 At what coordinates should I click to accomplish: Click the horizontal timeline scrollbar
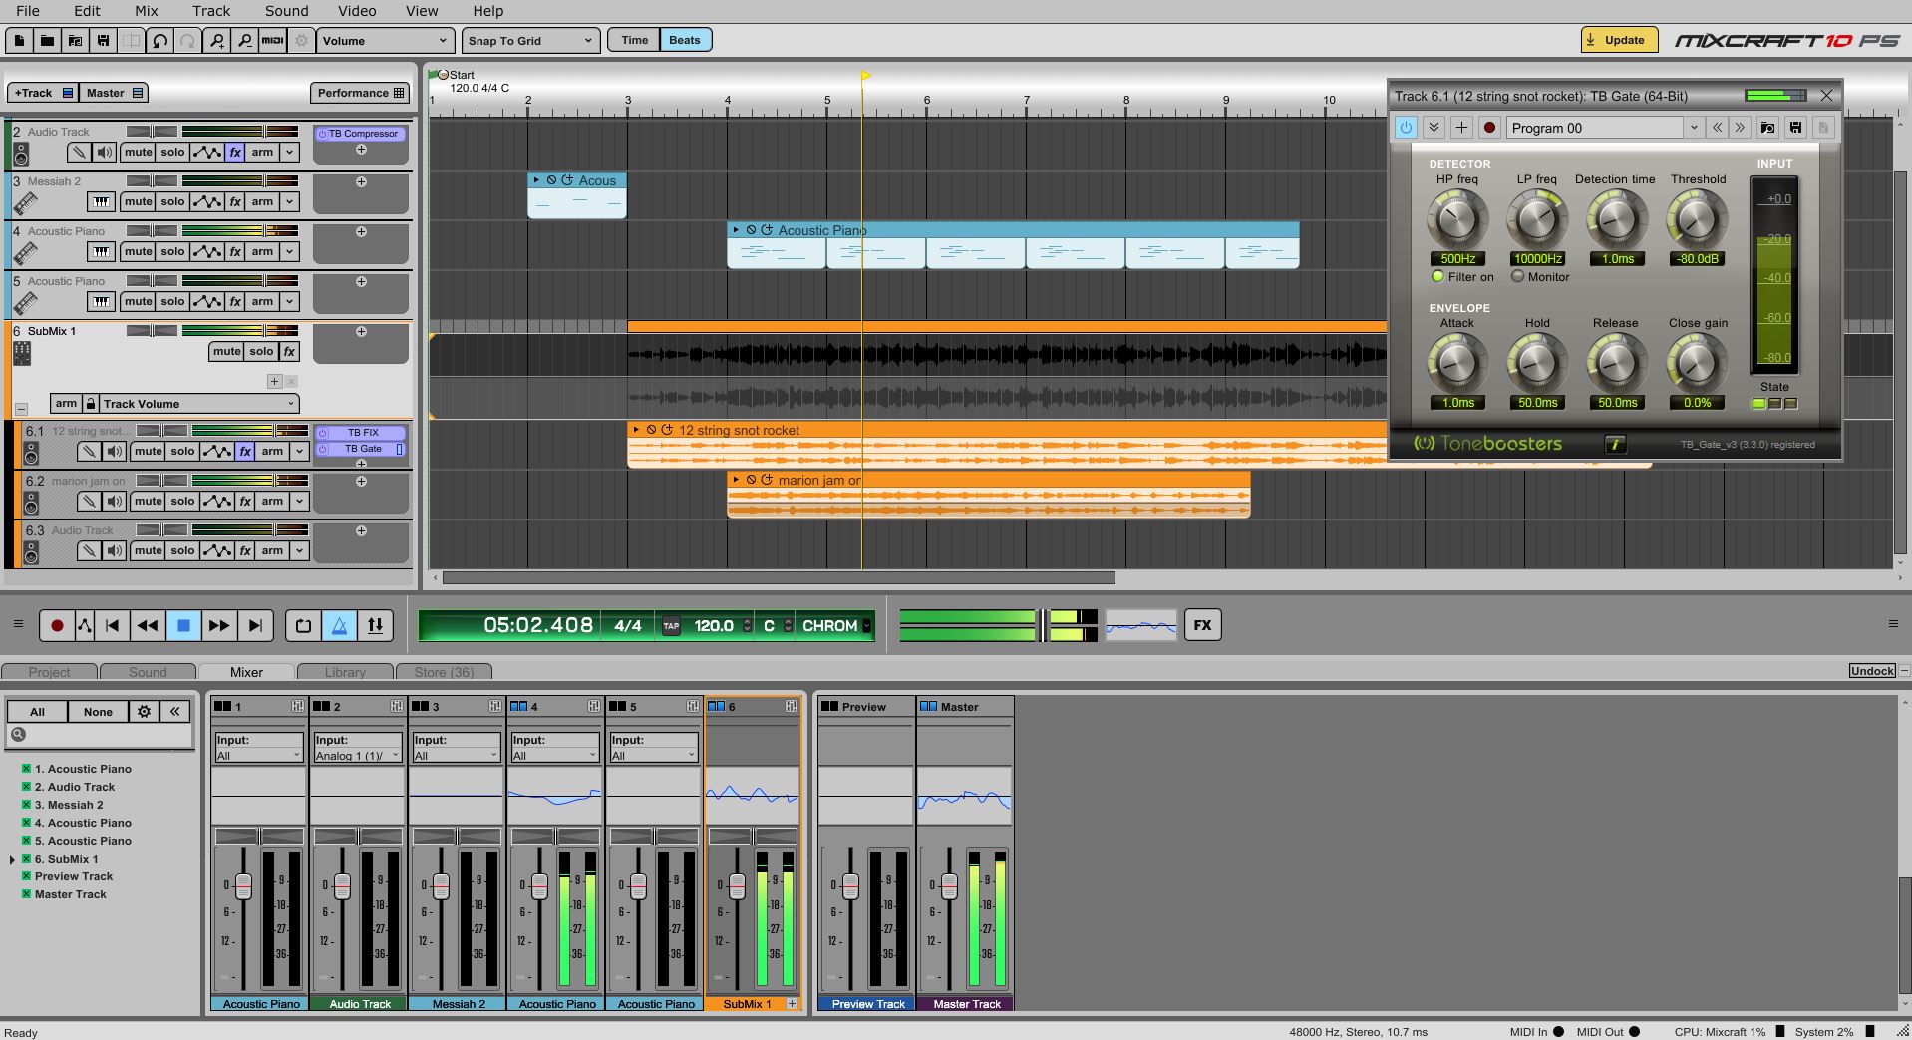778,578
